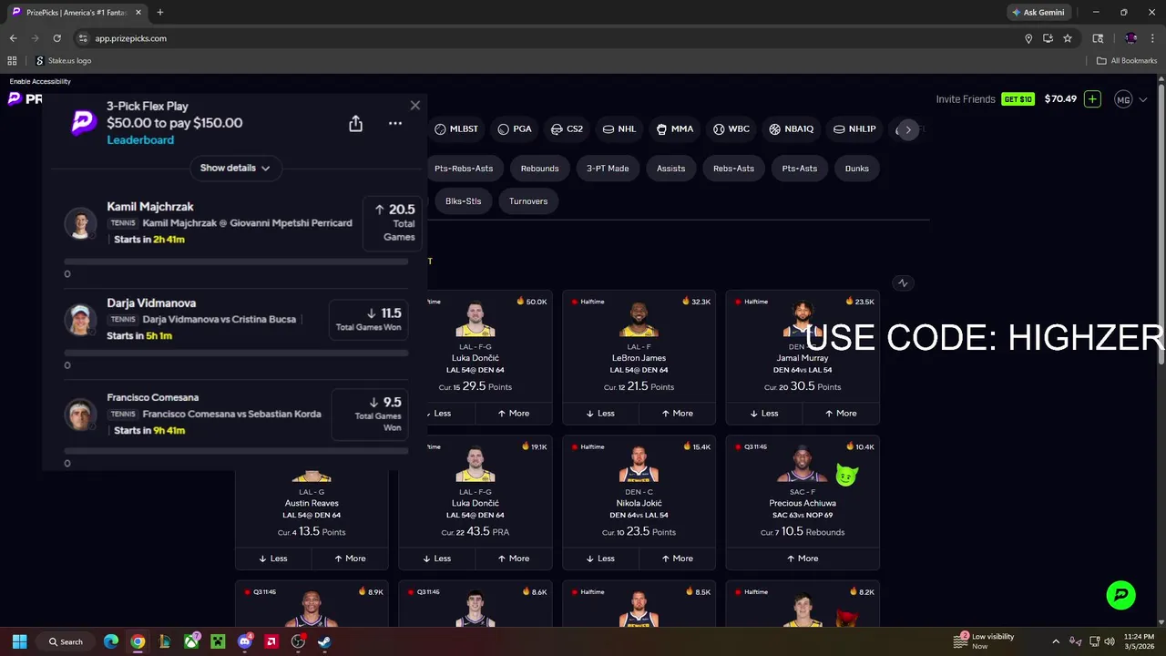Image resolution: width=1166 pixels, height=656 pixels.
Task: Pick Less on Austin Reaves 13.5 Points
Action: tap(273, 559)
